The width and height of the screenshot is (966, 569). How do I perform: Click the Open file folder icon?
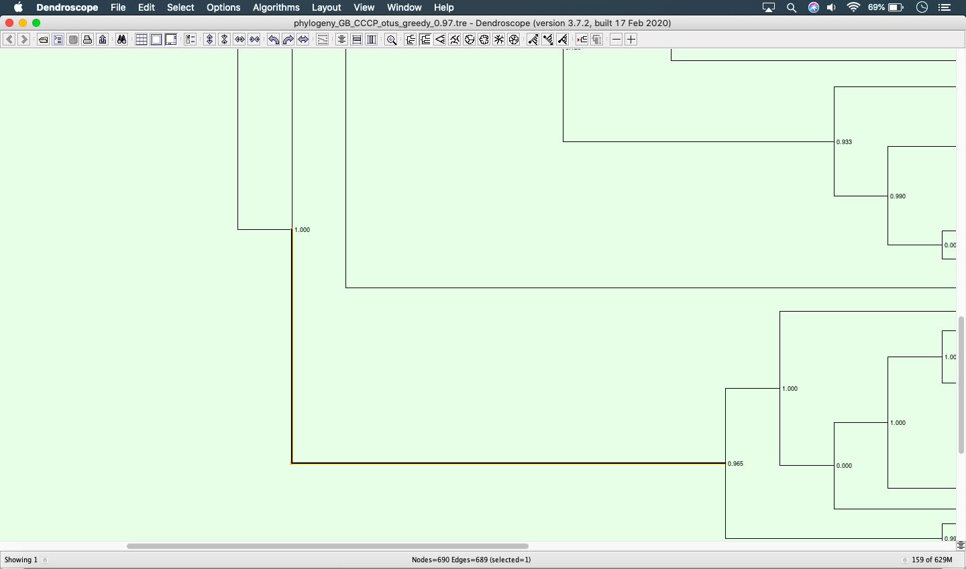[x=43, y=40]
